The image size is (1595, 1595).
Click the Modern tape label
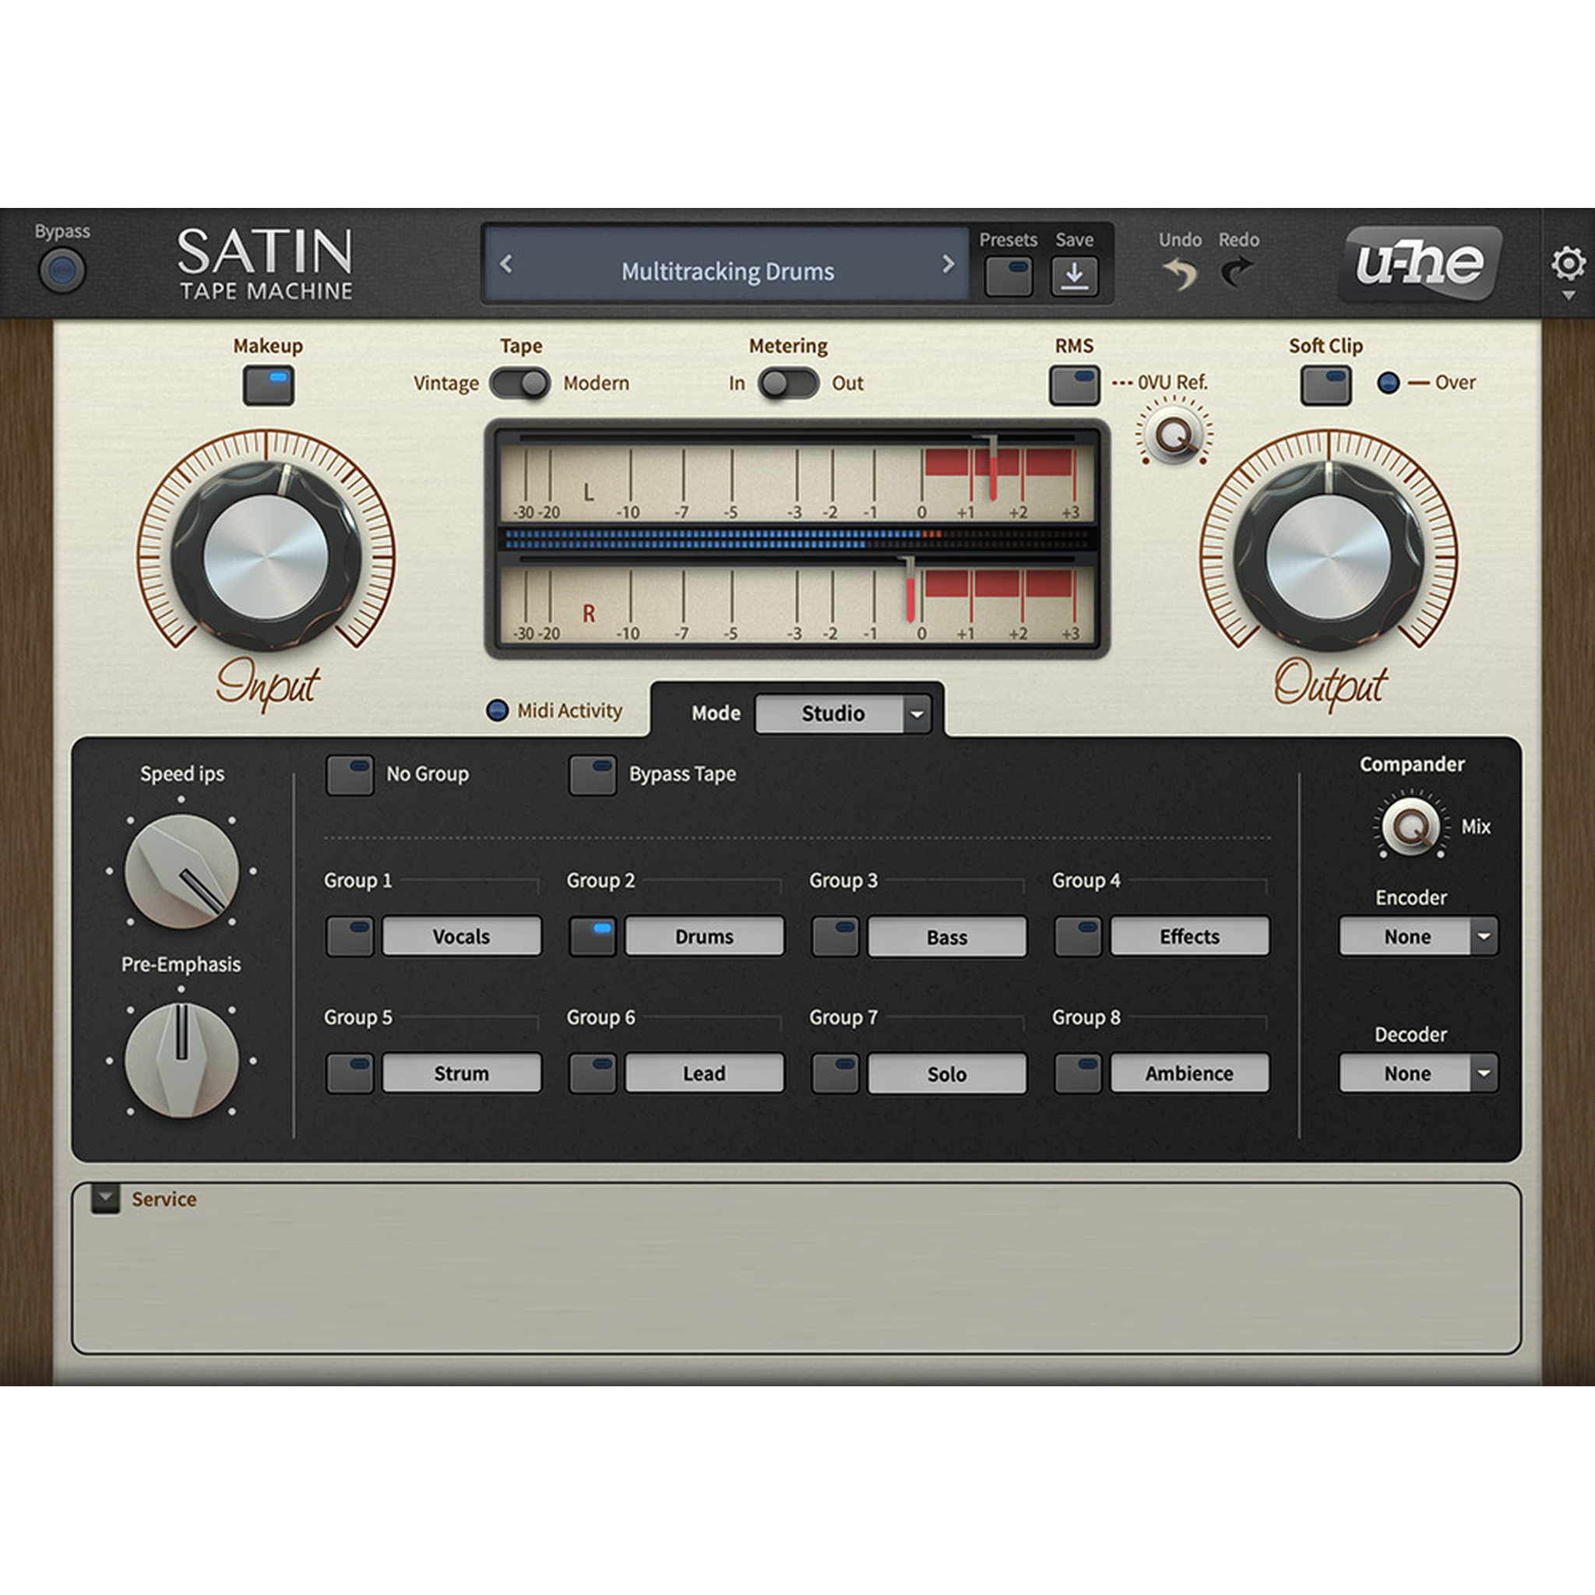(x=596, y=383)
